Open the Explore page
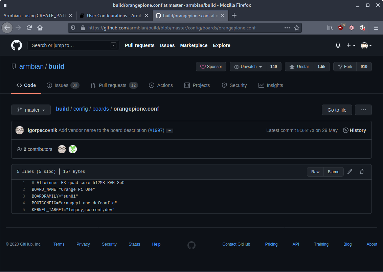 (222, 45)
